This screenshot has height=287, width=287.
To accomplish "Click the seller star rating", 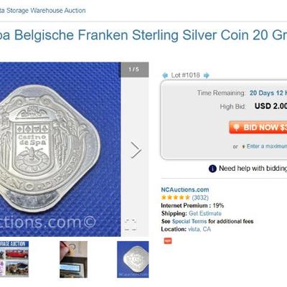I will point(176,197).
